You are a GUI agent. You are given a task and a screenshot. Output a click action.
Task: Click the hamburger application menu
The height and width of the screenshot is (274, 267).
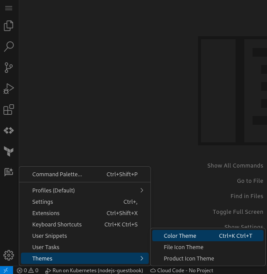(x=9, y=8)
